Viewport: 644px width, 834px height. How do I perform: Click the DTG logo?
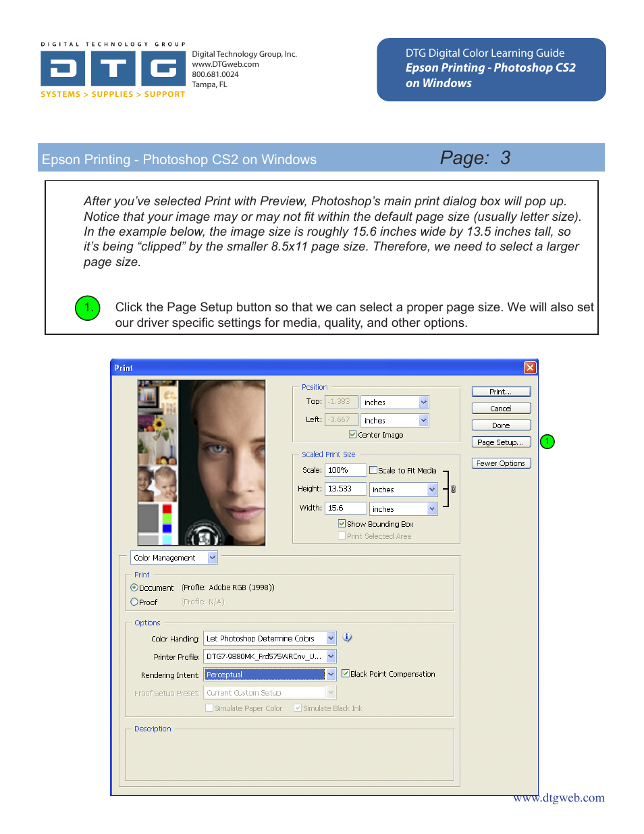[x=113, y=69]
